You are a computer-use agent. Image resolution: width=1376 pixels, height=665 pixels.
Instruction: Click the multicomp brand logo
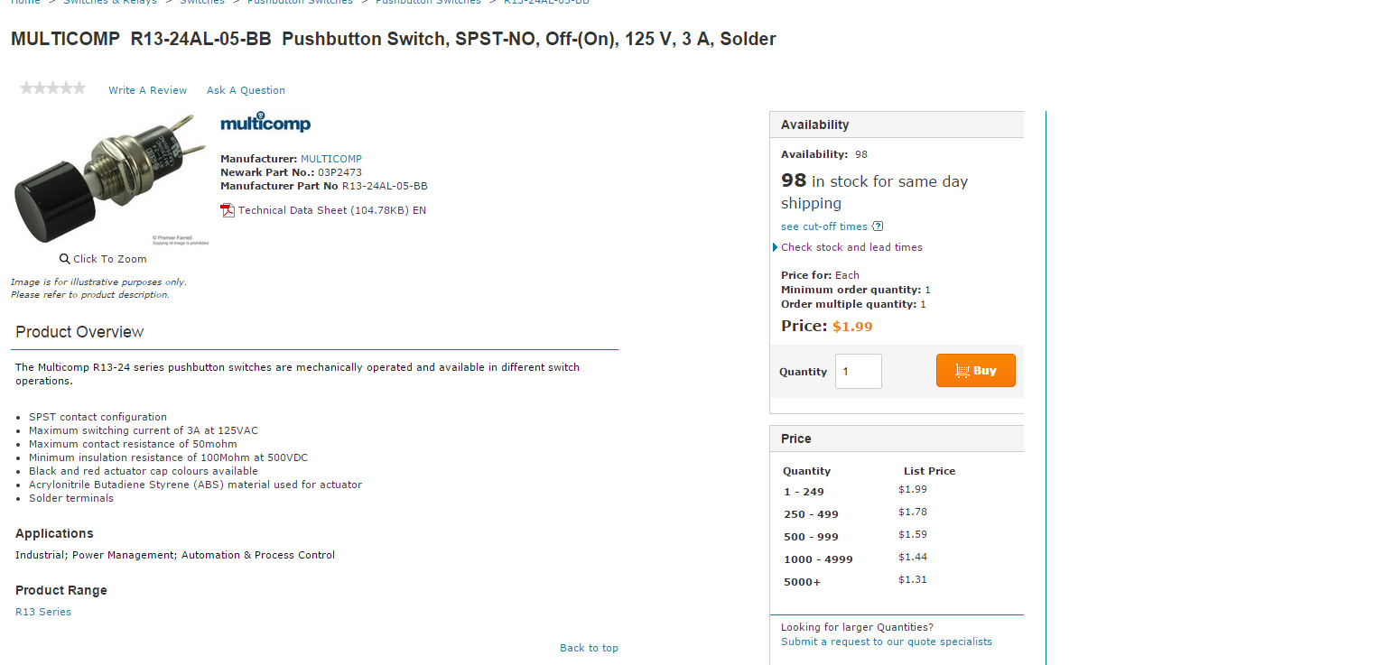(x=265, y=123)
